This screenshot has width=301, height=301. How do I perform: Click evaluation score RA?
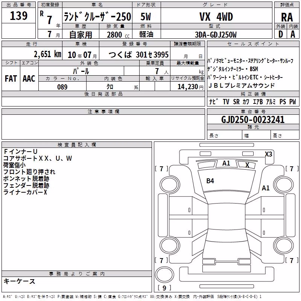(x=287, y=17)
